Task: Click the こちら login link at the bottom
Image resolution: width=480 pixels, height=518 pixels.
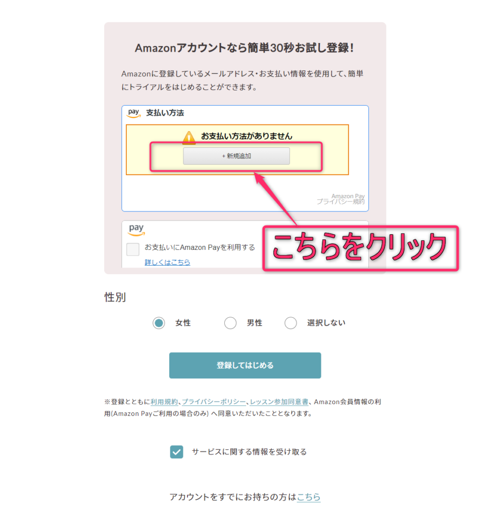Action: pyautogui.click(x=309, y=497)
